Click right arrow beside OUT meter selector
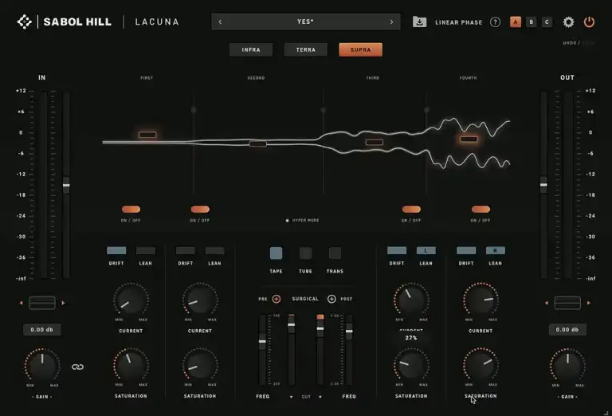Viewport: 612px width, 416px height. 589,303
